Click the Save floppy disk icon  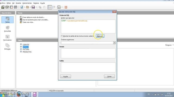point(33,7)
